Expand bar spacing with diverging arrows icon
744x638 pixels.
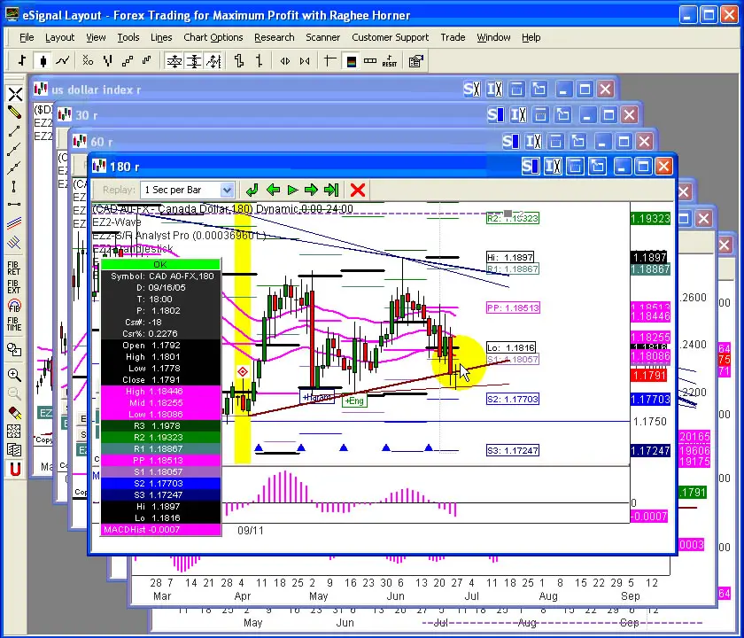[285, 61]
